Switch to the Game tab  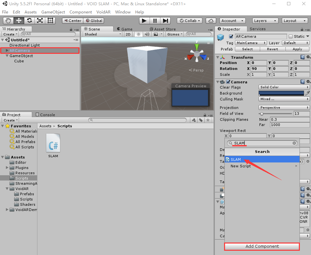125,29
